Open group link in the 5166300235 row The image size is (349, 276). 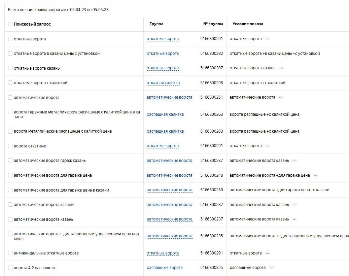(x=169, y=236)
